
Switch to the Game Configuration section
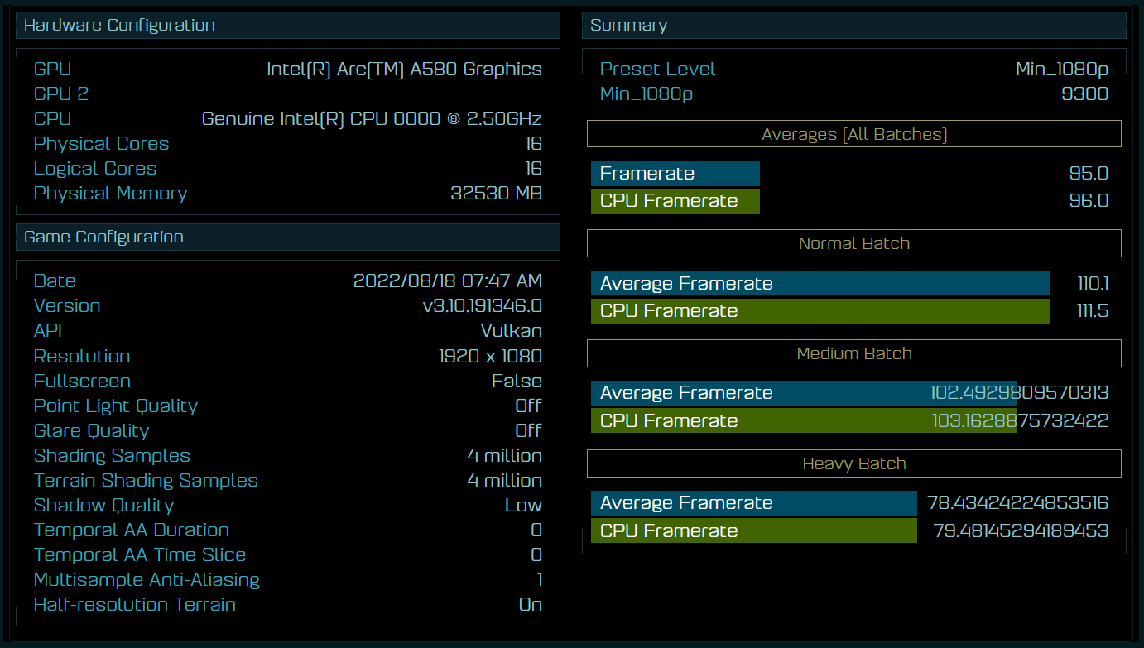103,237
